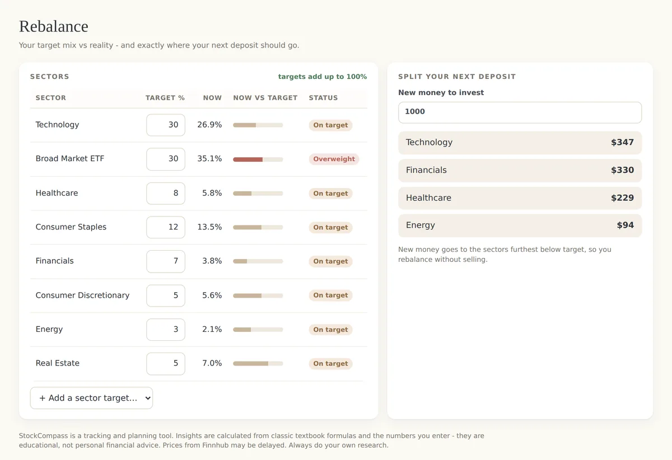Screen dimensions: 672x460
Task: Click the STATUS column header
Action: tap(324, 98)
